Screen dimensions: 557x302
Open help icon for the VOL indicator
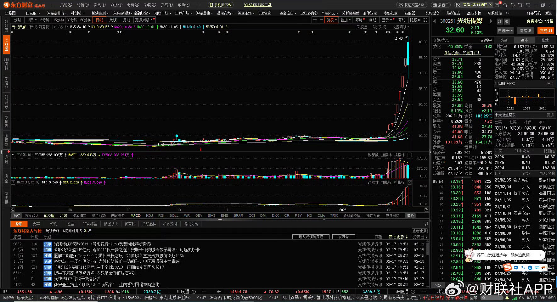(13, 155)
